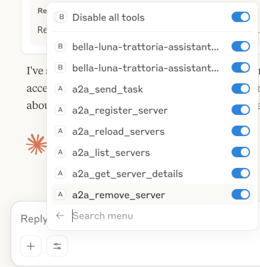Toggle the a2a_get_server_details switch
Screen dimensions: 260x267
(241, 173)
